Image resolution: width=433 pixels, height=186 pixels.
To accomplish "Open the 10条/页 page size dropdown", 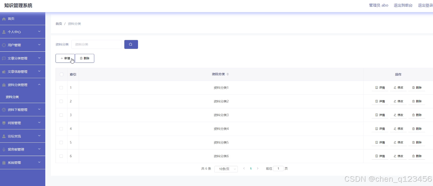I will click(x=226, y=169).
